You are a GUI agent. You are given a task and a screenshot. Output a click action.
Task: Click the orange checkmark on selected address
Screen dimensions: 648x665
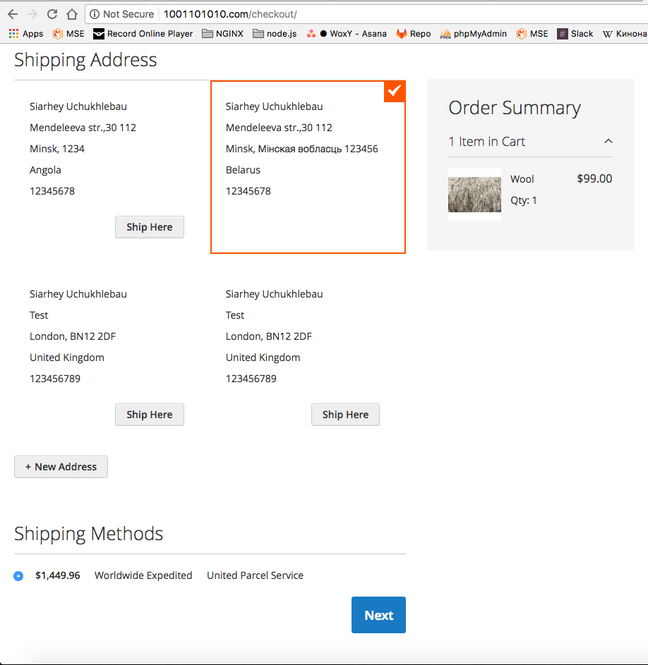click(x=395, y=91)
